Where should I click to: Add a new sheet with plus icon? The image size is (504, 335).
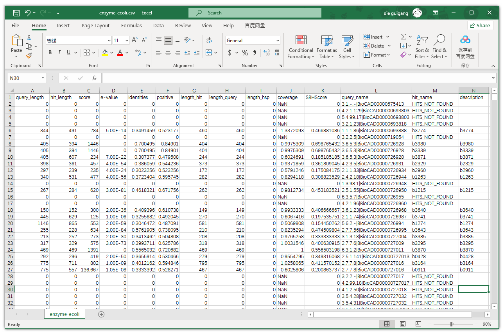(x=101, y=314)
